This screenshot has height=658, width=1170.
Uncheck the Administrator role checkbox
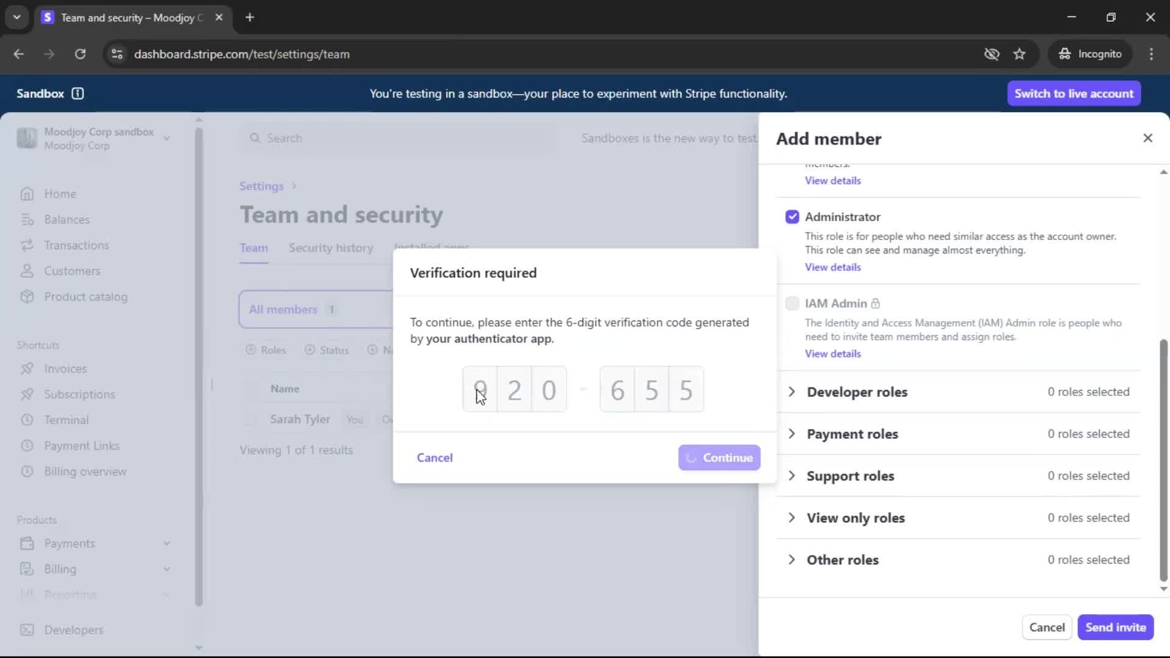coord(792,217)
